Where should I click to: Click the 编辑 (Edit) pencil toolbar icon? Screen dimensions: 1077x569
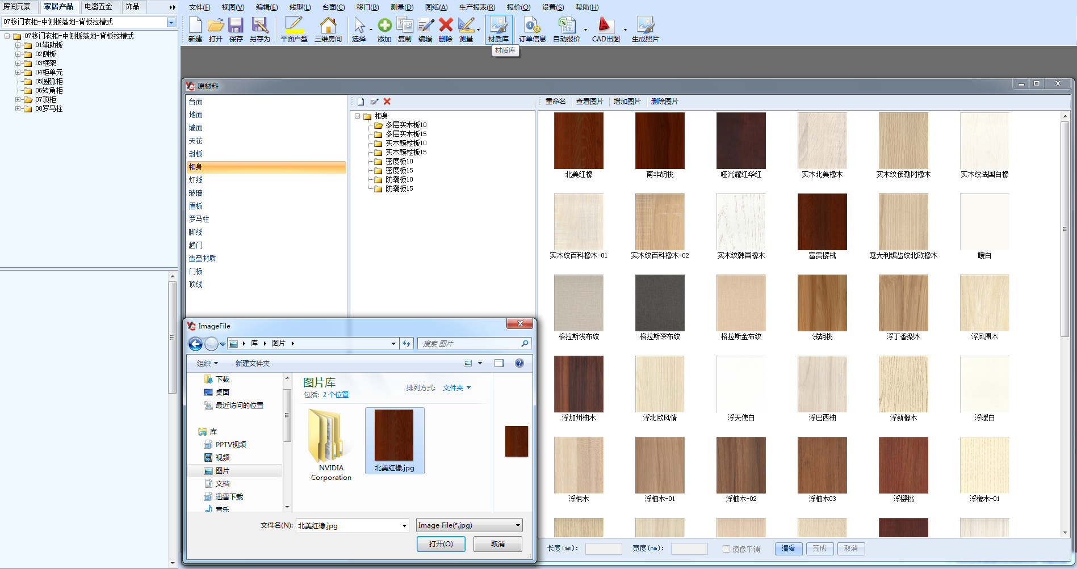click(x=425, y=29)
